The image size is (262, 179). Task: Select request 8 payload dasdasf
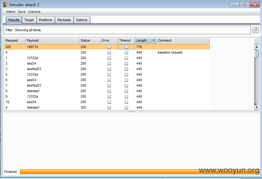pos(33,91)
